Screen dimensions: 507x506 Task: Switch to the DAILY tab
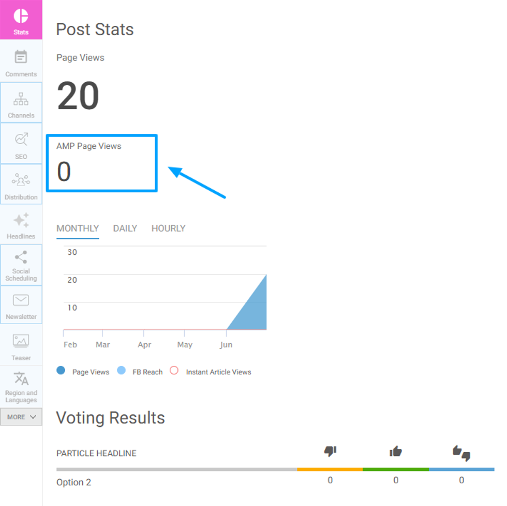pos(125,228)
